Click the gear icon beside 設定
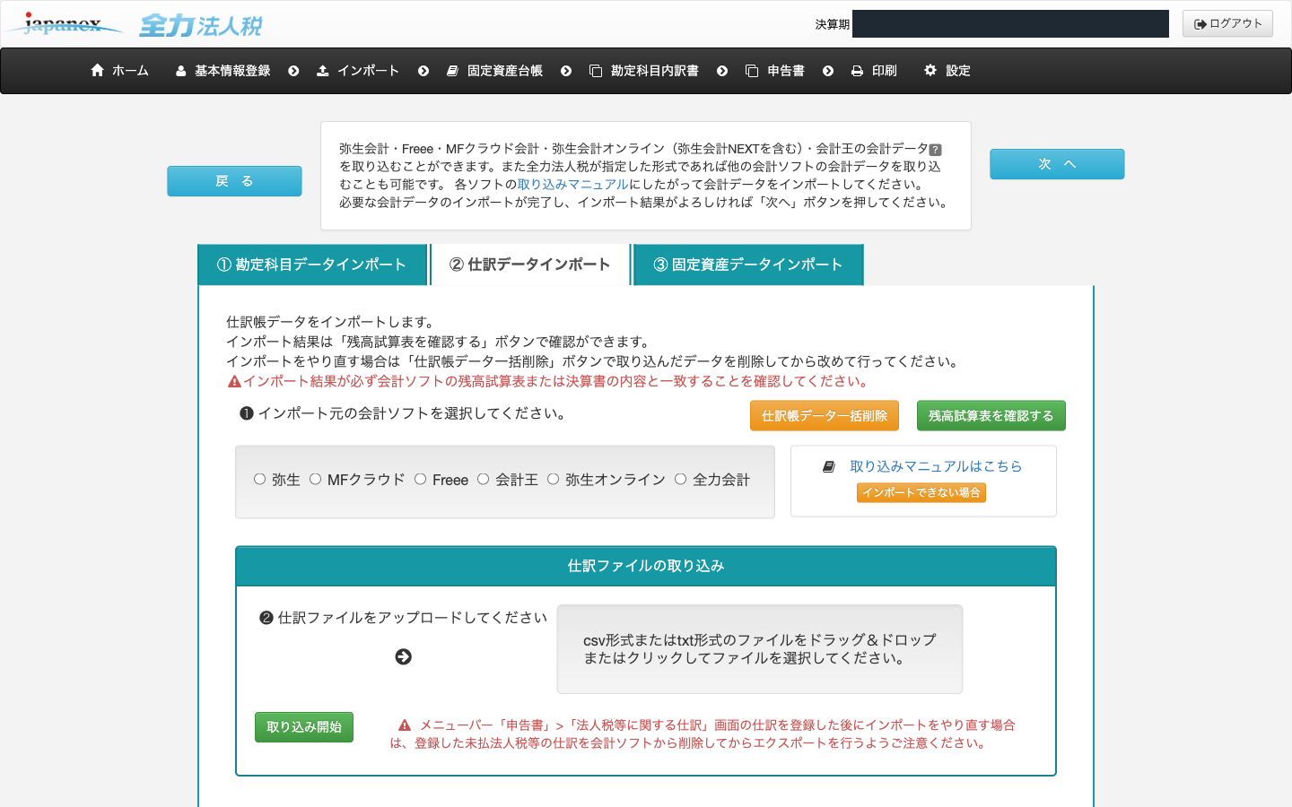Image resolution: width=1292 pixels, height=807 pixels. coord(930,70)
